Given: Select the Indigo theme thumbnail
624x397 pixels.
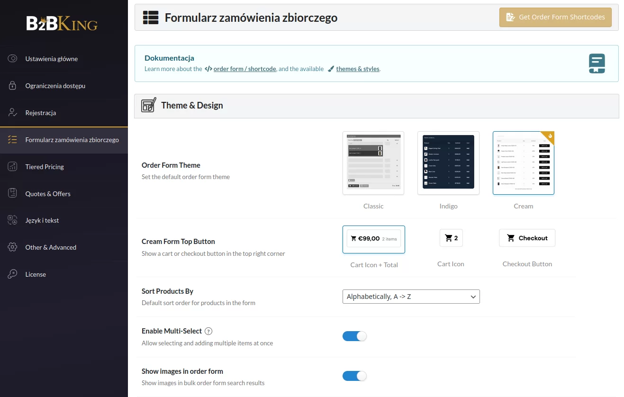Looking at the screenshot, I should (x=448, y=163).
